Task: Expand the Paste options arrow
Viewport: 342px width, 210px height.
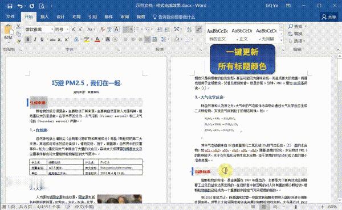Action: click(x=9, y=42)
